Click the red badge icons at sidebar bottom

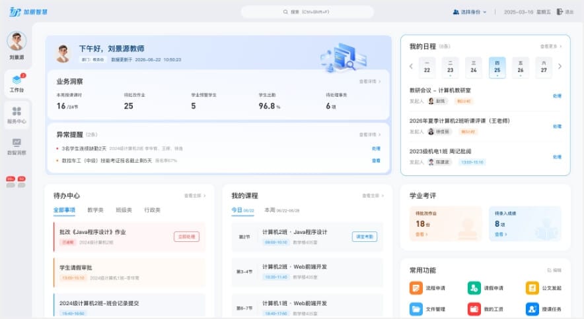[x=16, y=181]
